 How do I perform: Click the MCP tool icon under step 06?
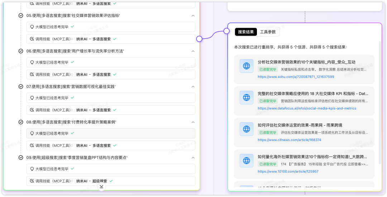pyautogui.click(x=32, y=74)
